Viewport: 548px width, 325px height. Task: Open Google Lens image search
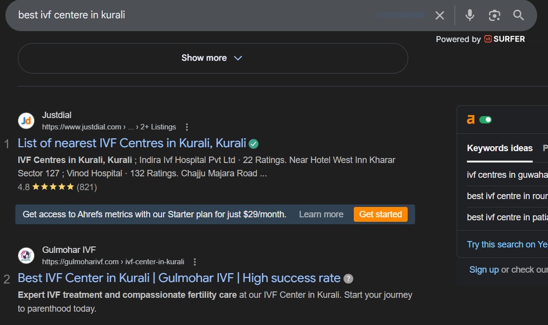pos(494,15)
